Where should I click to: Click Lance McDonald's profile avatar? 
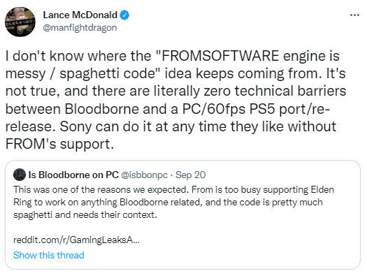pyautogui.click(x=20, y=22)
